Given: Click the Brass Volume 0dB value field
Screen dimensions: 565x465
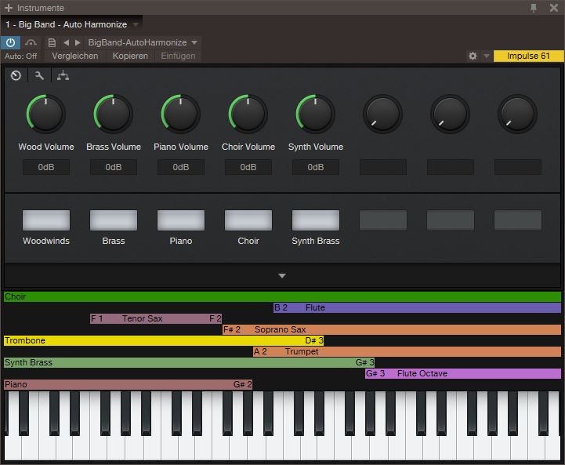Looking at the screenshot, I should pyautogui.click(x=114, y=167).
